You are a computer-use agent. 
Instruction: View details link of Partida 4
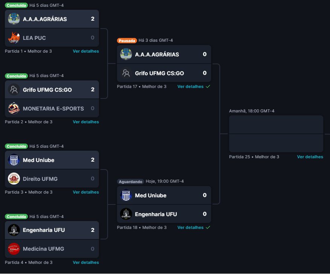(86, 262)
